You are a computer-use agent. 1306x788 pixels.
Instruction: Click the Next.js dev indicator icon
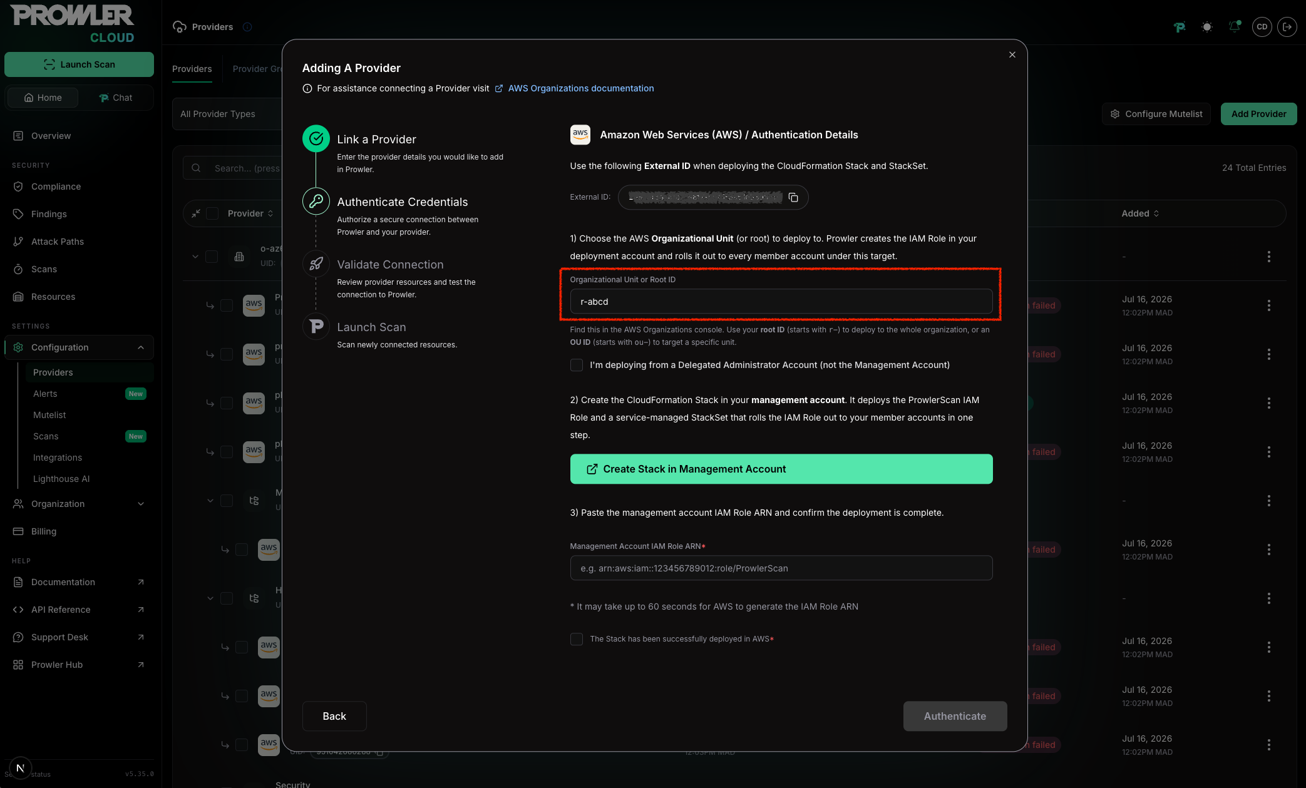20,768
